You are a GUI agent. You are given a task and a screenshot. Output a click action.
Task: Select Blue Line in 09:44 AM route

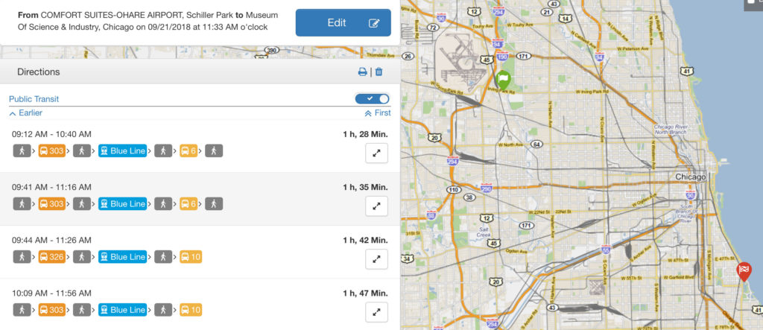[x=122, y=257]
